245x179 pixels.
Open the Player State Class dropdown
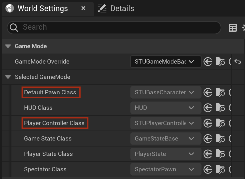[166, 154]
